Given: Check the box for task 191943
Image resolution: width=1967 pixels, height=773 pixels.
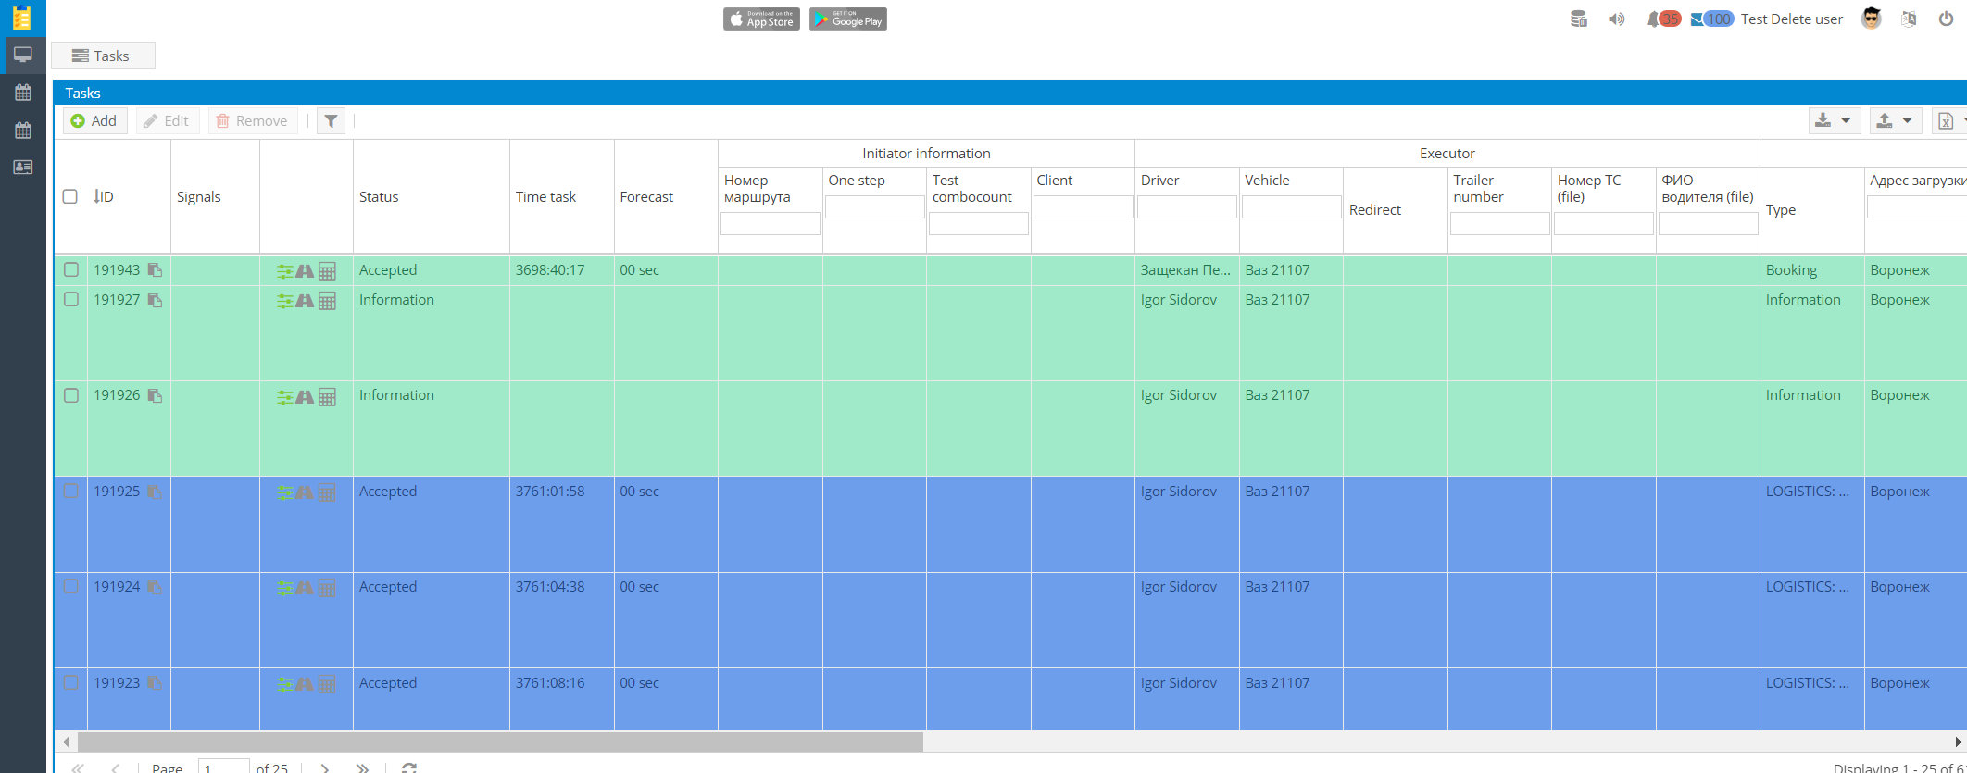Looking at the screenshot, I should [71, 270].
